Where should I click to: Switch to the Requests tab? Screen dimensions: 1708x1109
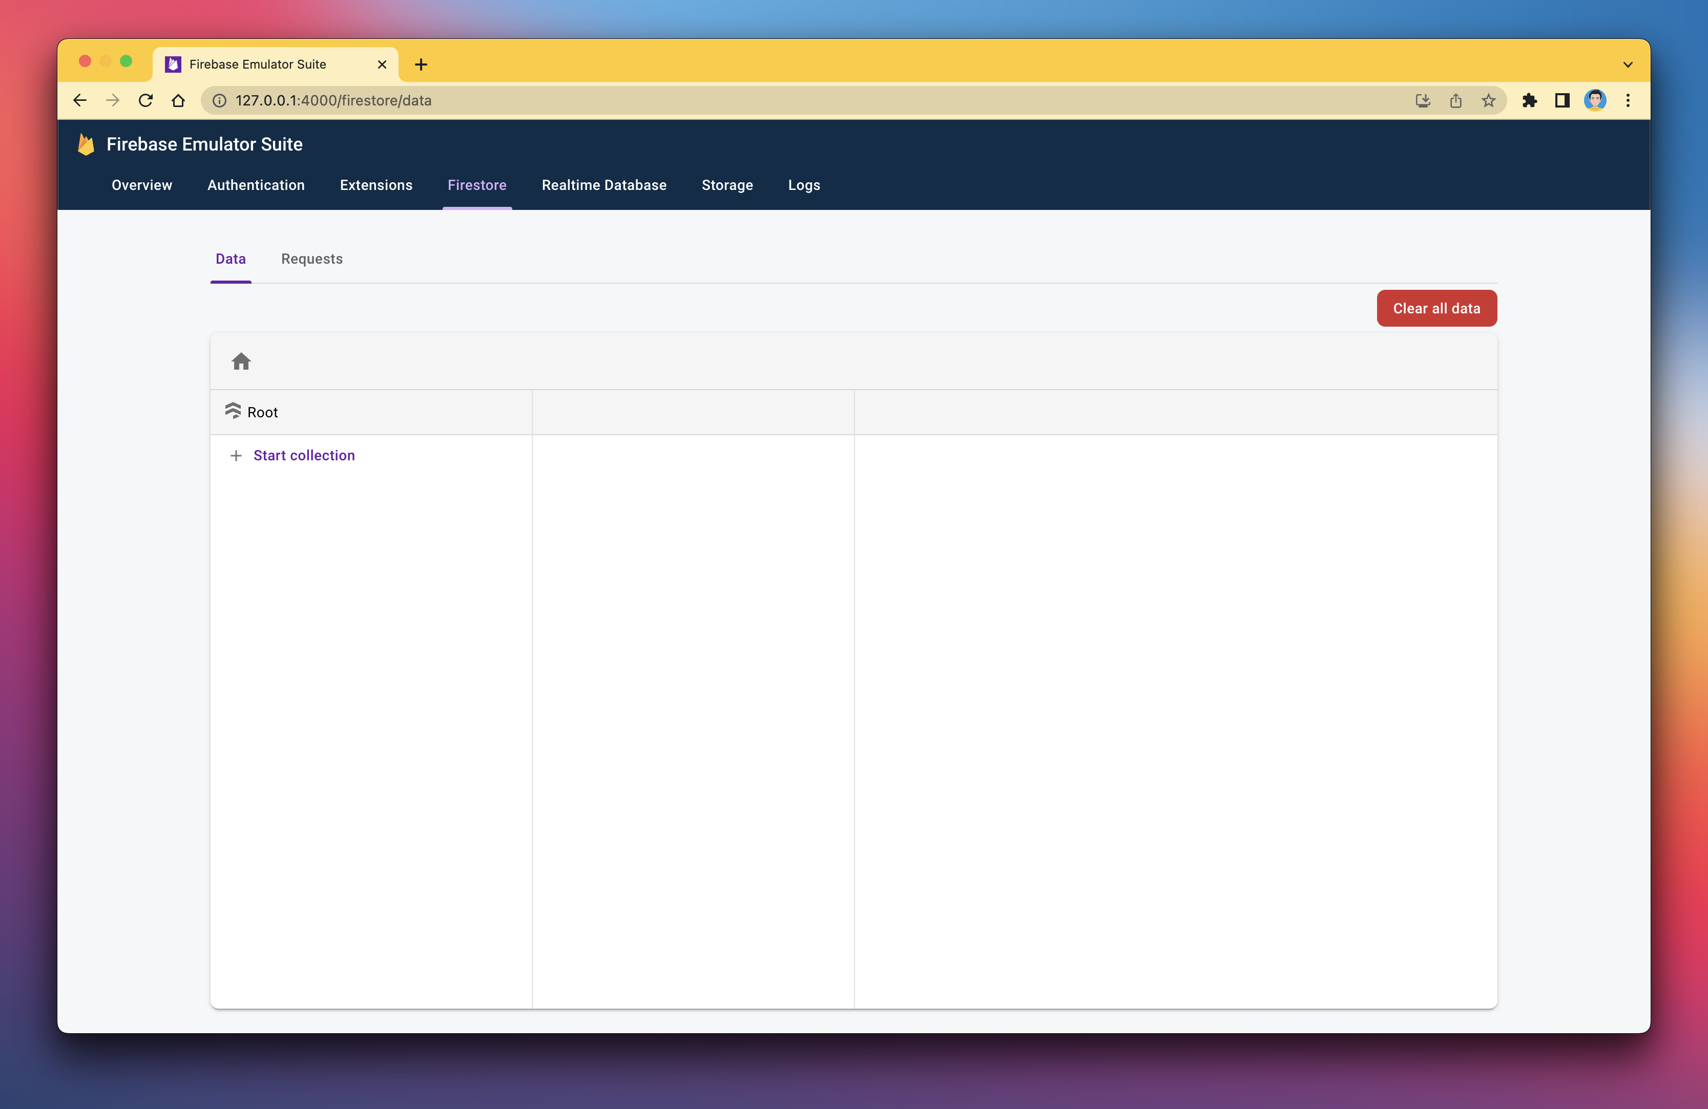(311, 259)
